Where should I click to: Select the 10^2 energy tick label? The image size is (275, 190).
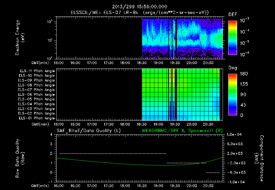click(x=50, y=22)
